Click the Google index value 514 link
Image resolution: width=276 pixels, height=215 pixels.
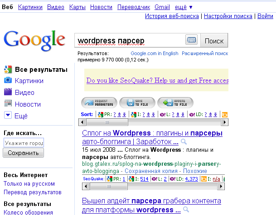pyautogui.click(x=144, y=179)
